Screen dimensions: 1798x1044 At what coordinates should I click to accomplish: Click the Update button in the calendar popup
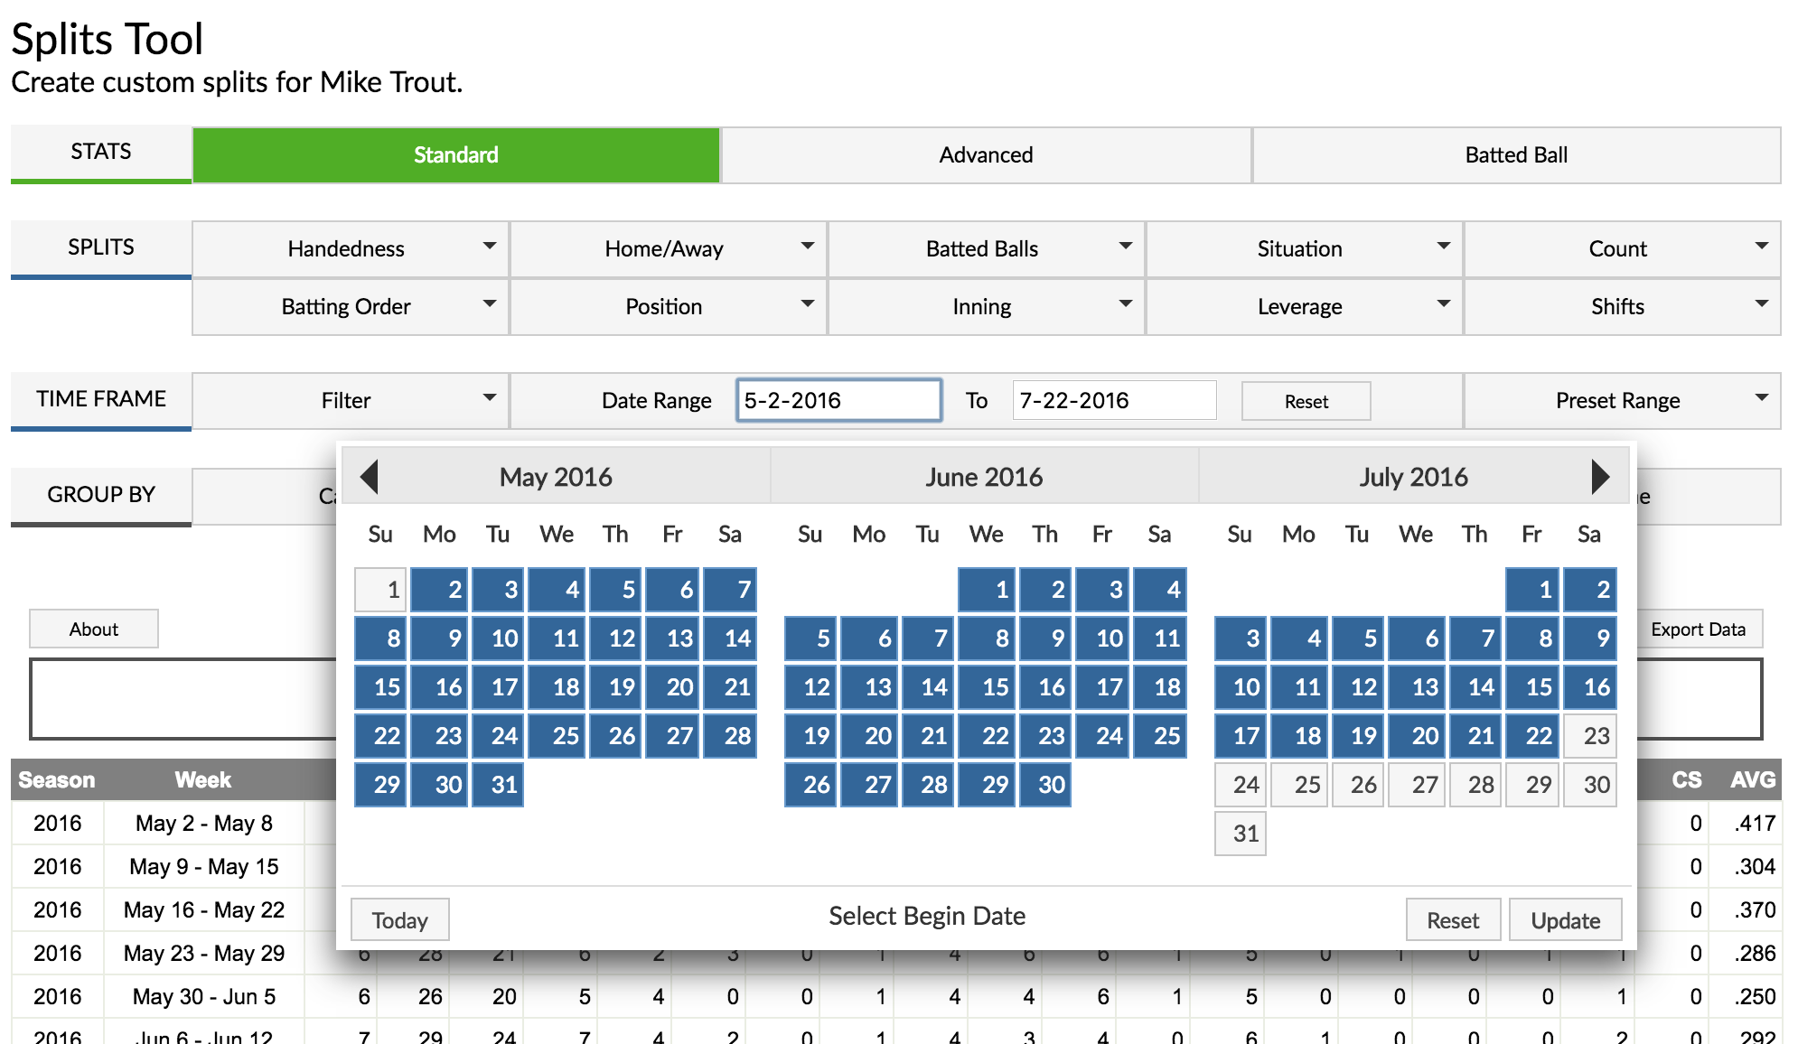click(x=1566, y=919)
